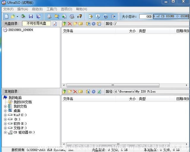The height and width of the screenshot is (152, 190).
Task: Expand the CD 驱动器 (G:) node
Action: (x=5, y=132)
